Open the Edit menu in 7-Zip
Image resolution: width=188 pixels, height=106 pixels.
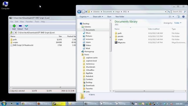[x=16, y=21]
